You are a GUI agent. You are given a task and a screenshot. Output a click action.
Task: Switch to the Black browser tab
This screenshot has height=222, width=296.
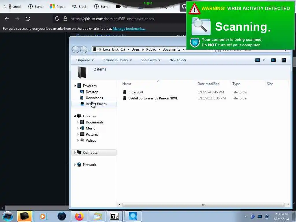[79, 6]
